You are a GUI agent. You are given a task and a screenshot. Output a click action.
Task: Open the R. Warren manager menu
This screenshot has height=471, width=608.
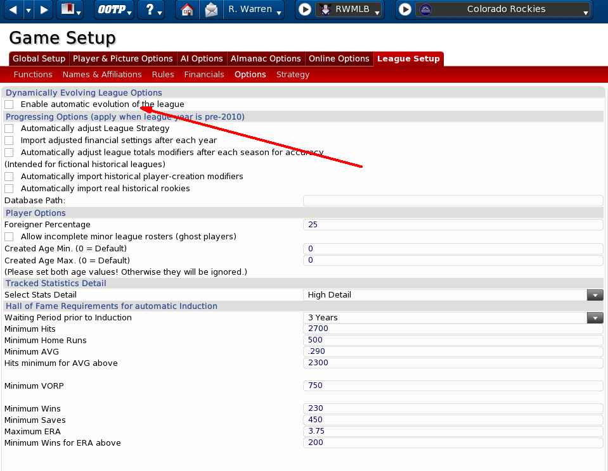(254, 9)
